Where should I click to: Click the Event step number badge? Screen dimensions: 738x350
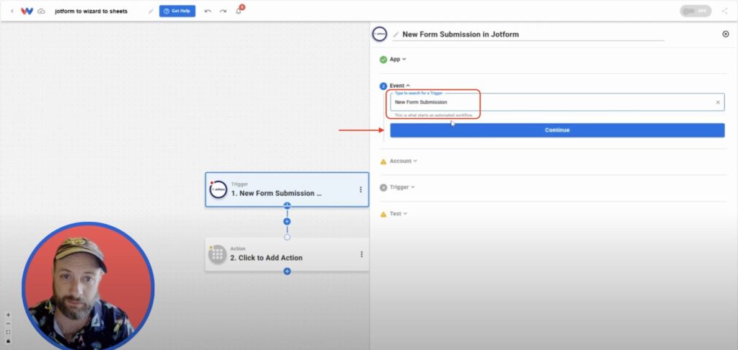pyautogui.click(x=383, y=86)
